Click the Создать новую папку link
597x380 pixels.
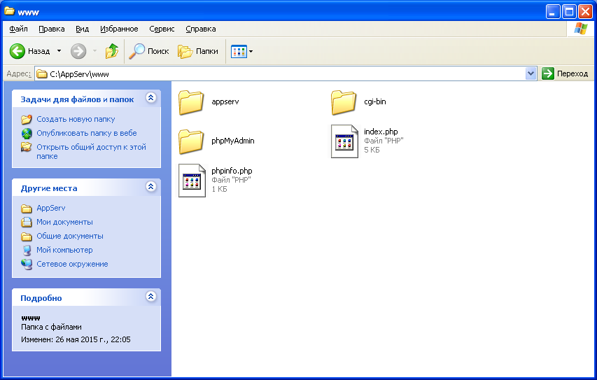(76, 119)
